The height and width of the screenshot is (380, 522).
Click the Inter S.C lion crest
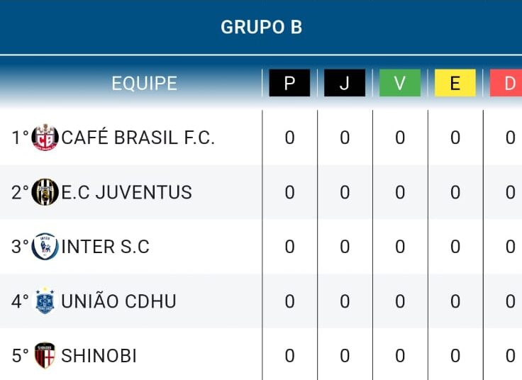[45, 246]
